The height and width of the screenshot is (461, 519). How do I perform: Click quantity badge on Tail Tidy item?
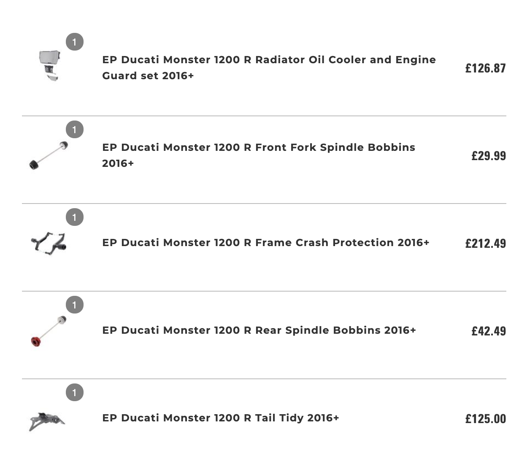coord(75,393)
